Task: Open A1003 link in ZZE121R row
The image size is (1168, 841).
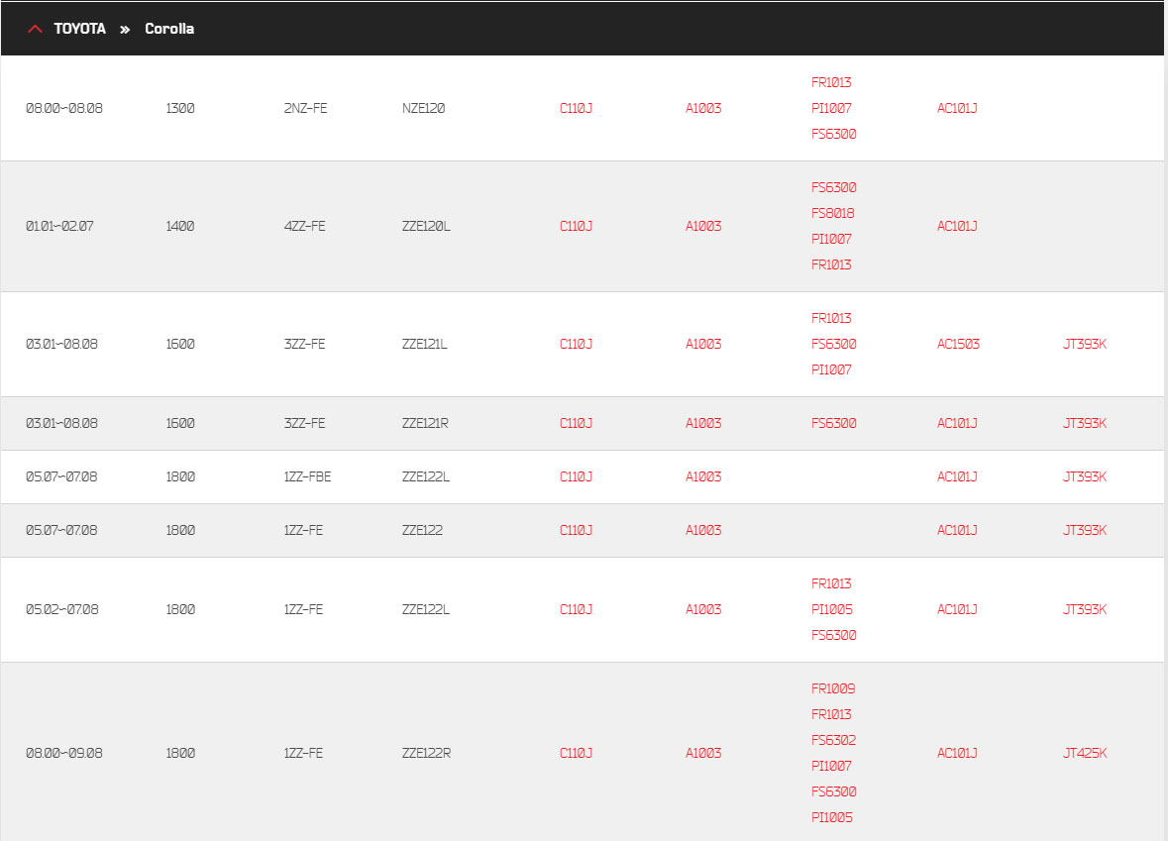Action: point(703,424)
